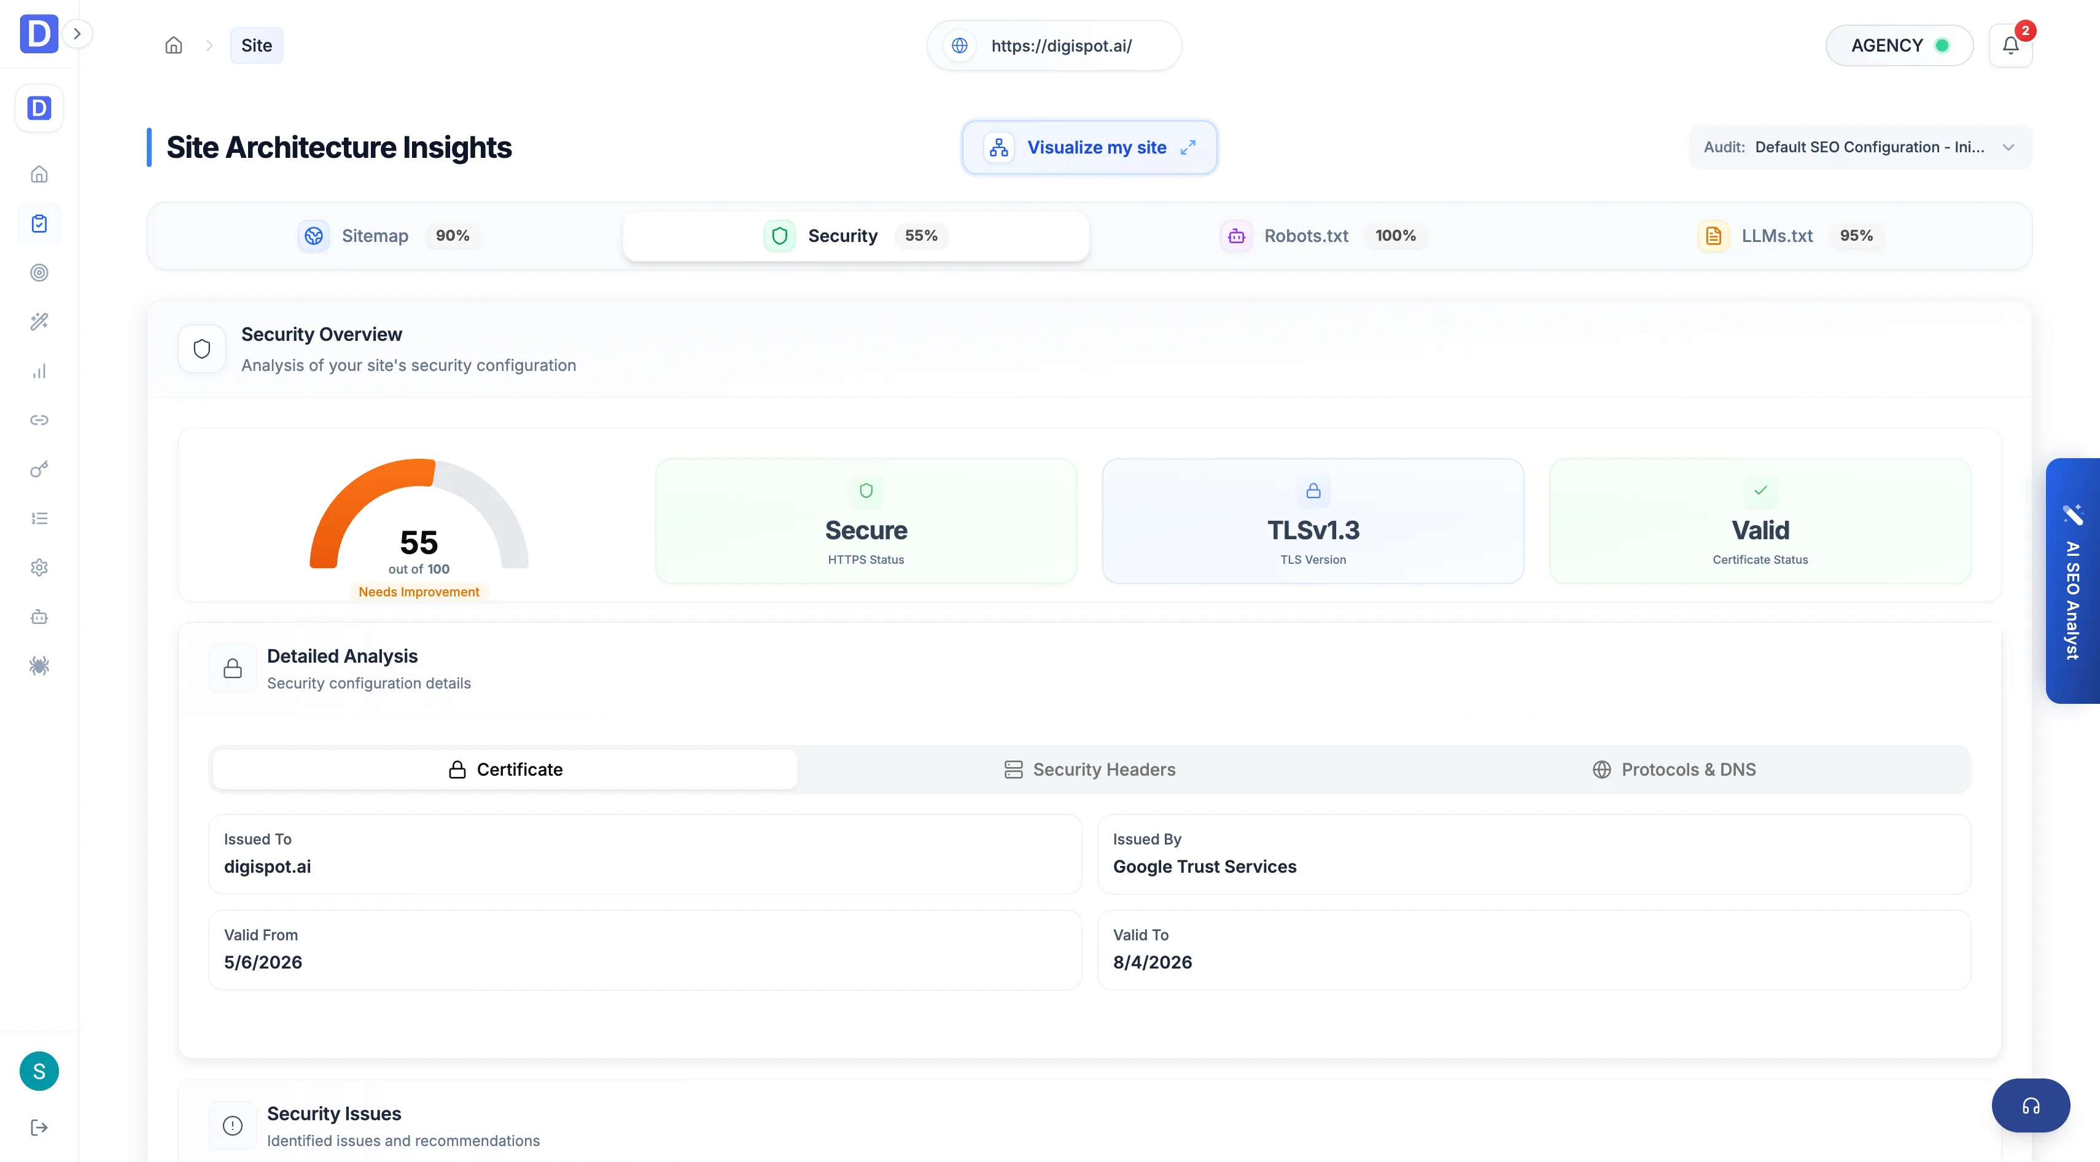Open the AI SEO Analyst side panel
Image resolution: width=2100 pixels, height=1162 pixels.
click(2072, 580)
